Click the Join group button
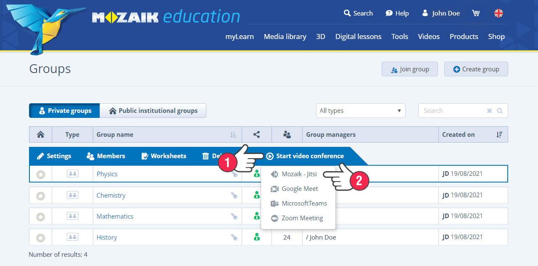538x266 pixels. click(x=409, y=69)
